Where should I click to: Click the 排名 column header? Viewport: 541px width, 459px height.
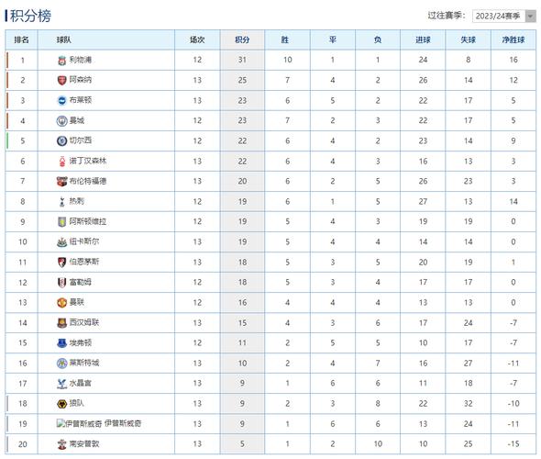tap(21, 40)
